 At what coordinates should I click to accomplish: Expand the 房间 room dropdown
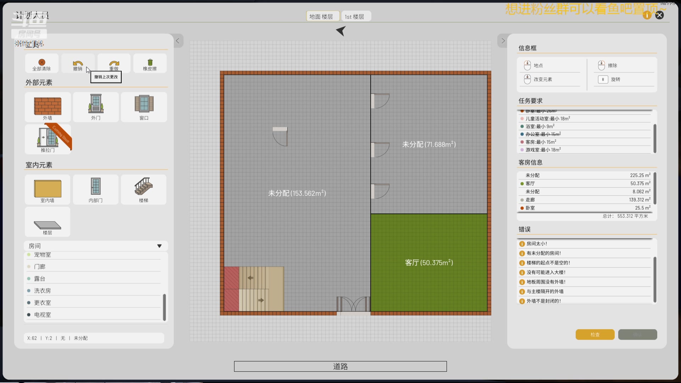point(159,246)
